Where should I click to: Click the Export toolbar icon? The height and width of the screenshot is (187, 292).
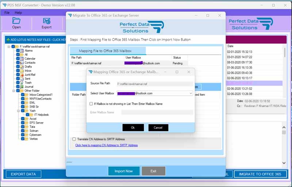47,21
